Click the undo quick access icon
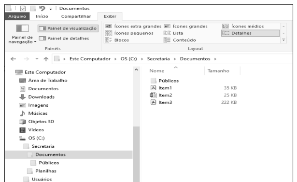This screenshot has width=297, height=182. pyautogui.click(x=42, y=8)
